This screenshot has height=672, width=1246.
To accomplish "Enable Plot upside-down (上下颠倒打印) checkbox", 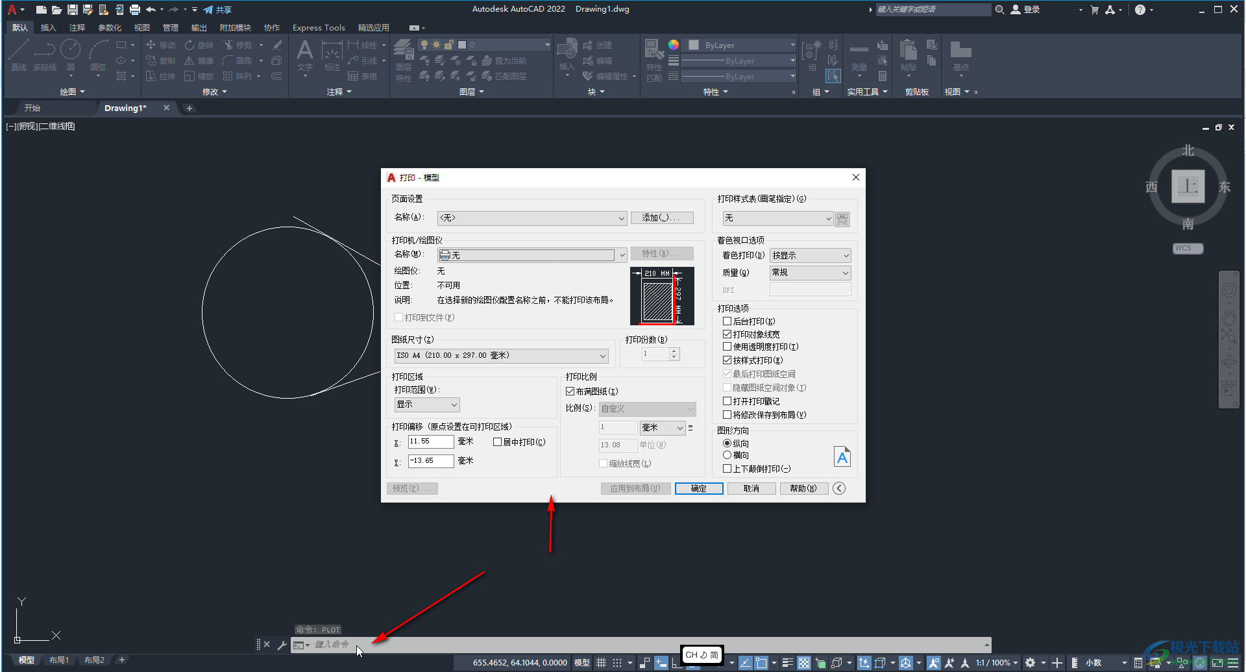I will click(727, 469).
